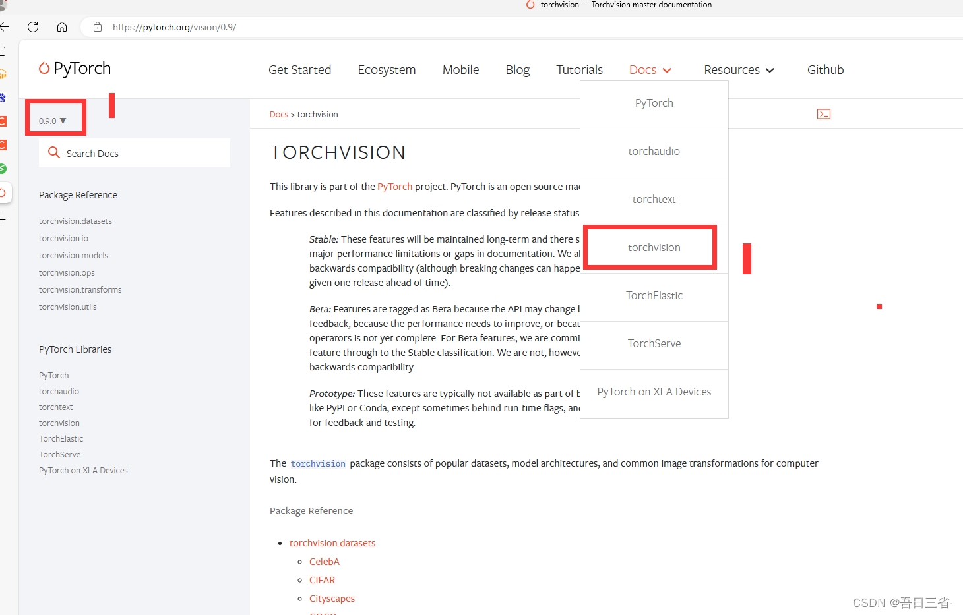Click the inline torchvision code link
Screen dimensions: 963x615
click(318, 464)
